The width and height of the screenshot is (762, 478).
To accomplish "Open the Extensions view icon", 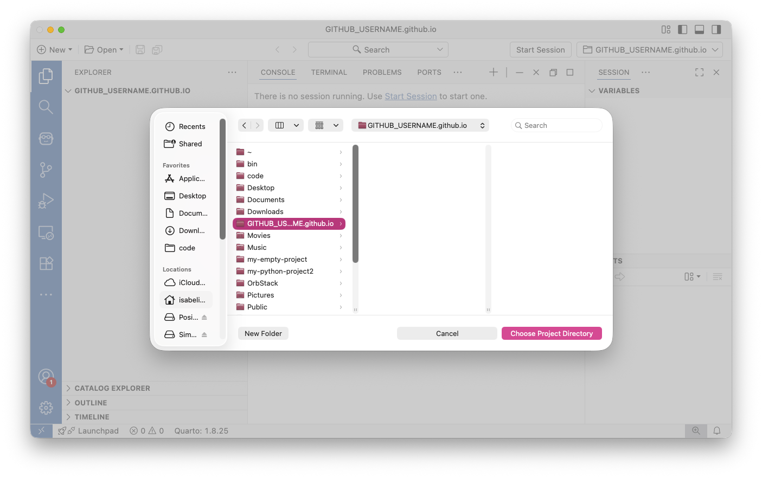I will point(46,263).
